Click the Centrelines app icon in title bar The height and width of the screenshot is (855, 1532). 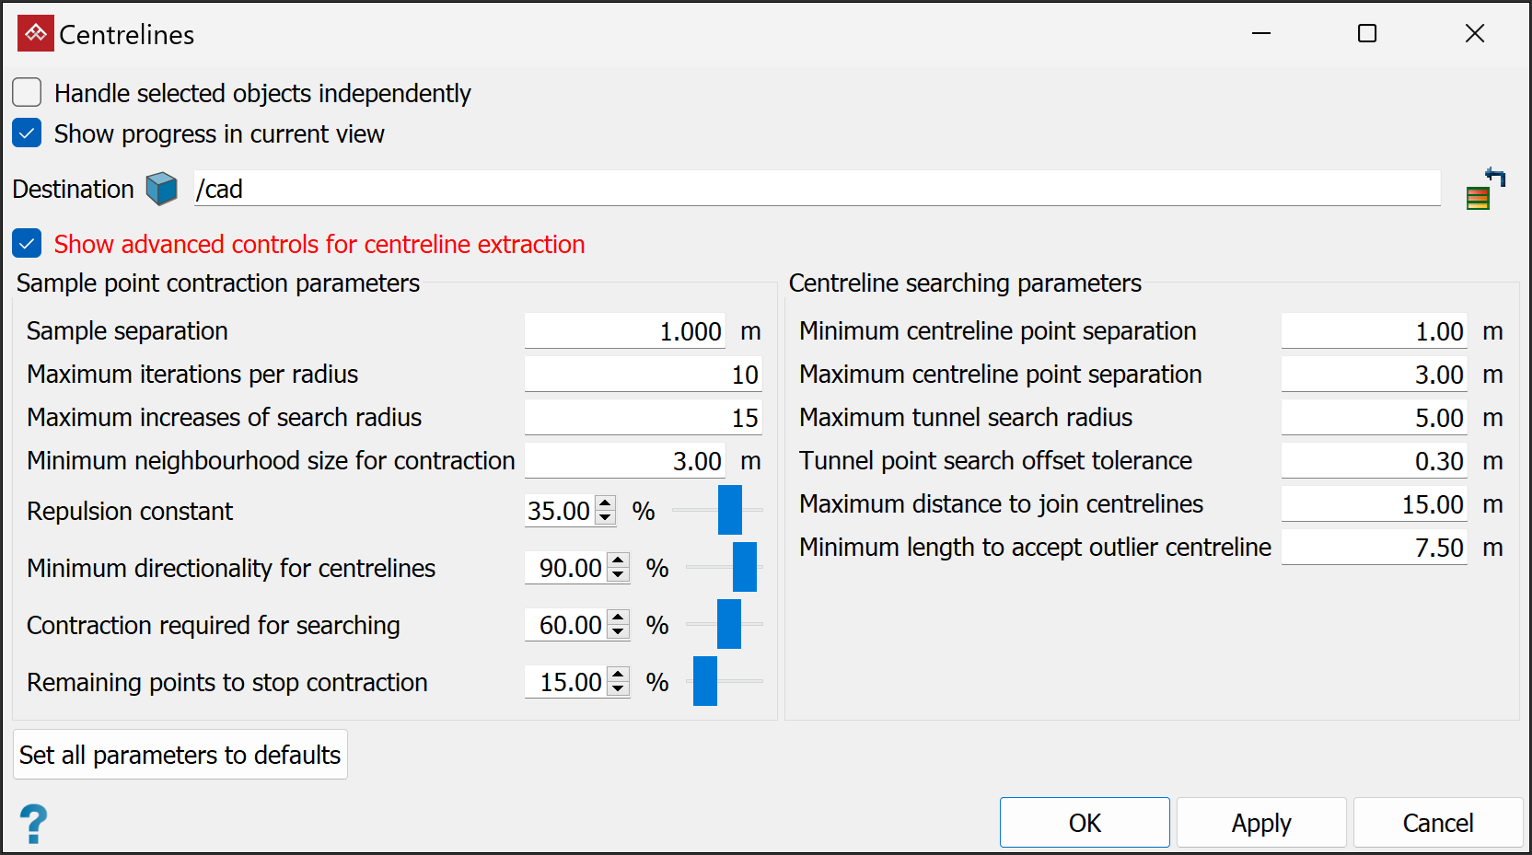click(x=36, y=34)
